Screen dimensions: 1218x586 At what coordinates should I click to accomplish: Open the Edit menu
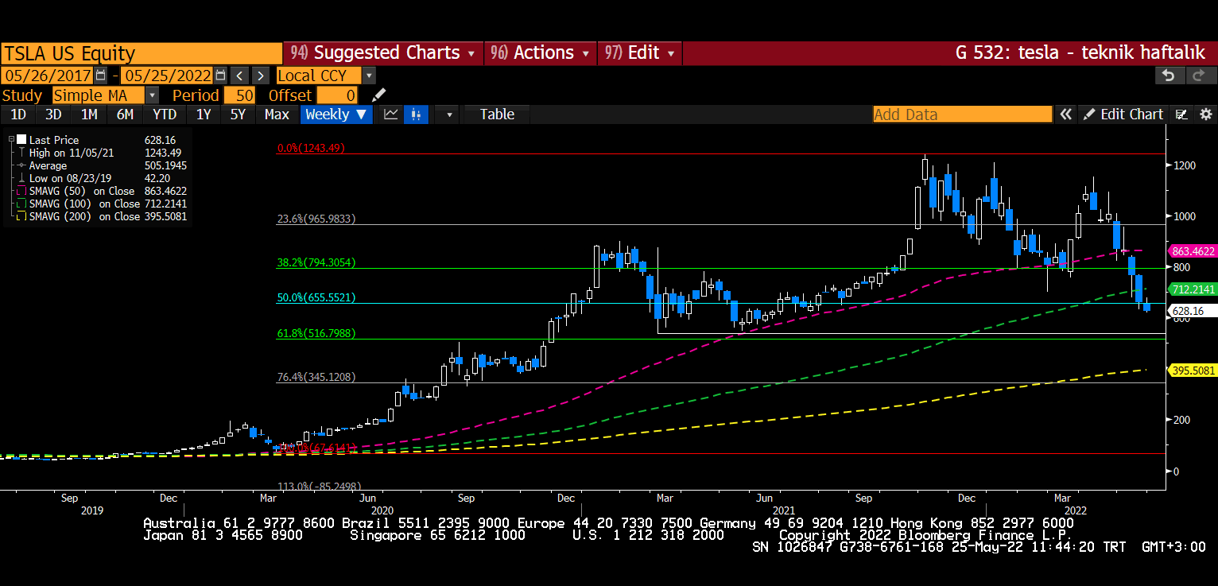coord(640,52)
